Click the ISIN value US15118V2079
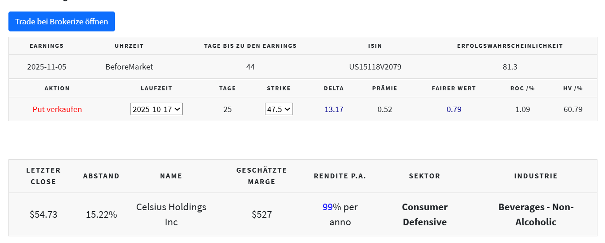This screenshot has height=243, width=605. (375, 67)
